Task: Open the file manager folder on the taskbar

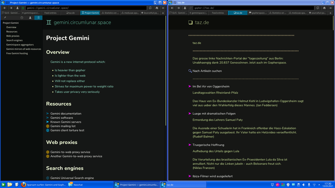Action: (10, 185)
